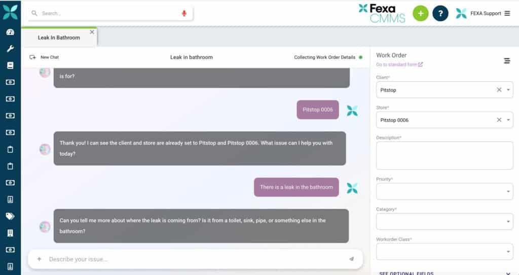This screenshot has width=519, height=275.
Task: Click the wrench icon in left sidebar
Action: 10,49
